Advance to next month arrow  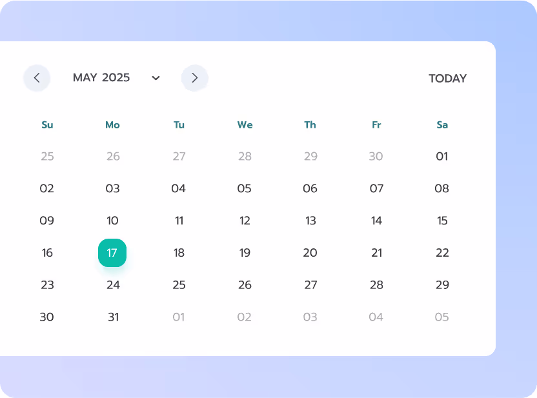(x=194, y=78)
